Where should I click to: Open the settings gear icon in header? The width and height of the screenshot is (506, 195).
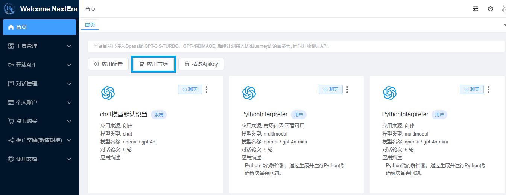[490, 9]
